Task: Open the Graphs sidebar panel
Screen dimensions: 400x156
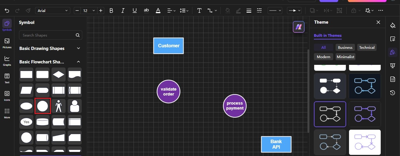Action: click(x=7, y=60)
